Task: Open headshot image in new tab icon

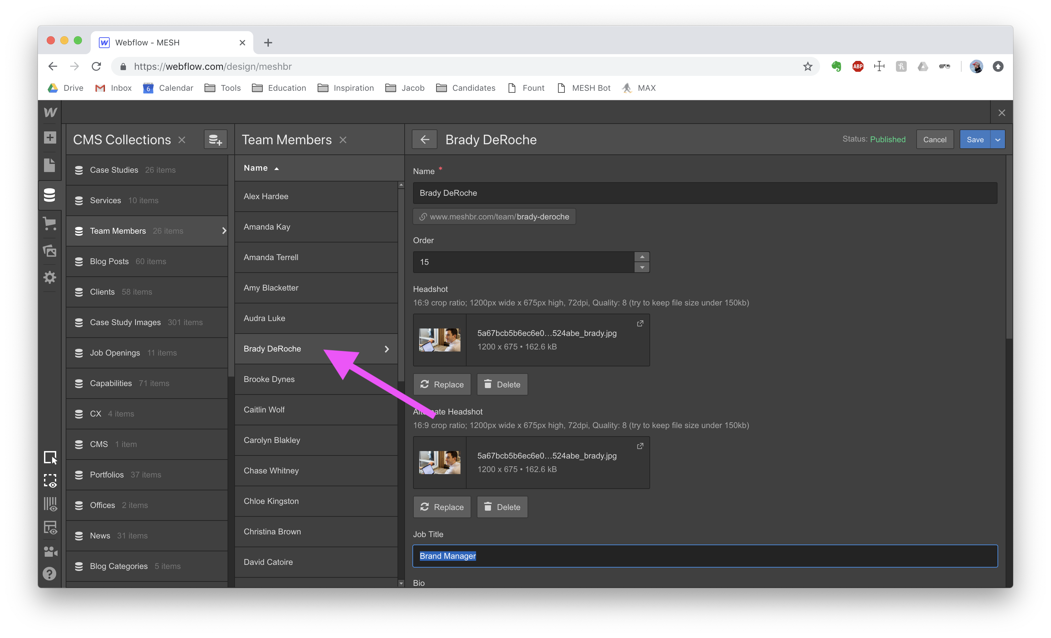Action: pyautogui.click(x=640, y=323)
